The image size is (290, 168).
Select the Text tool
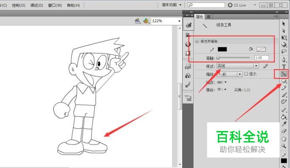click(284, 67)
